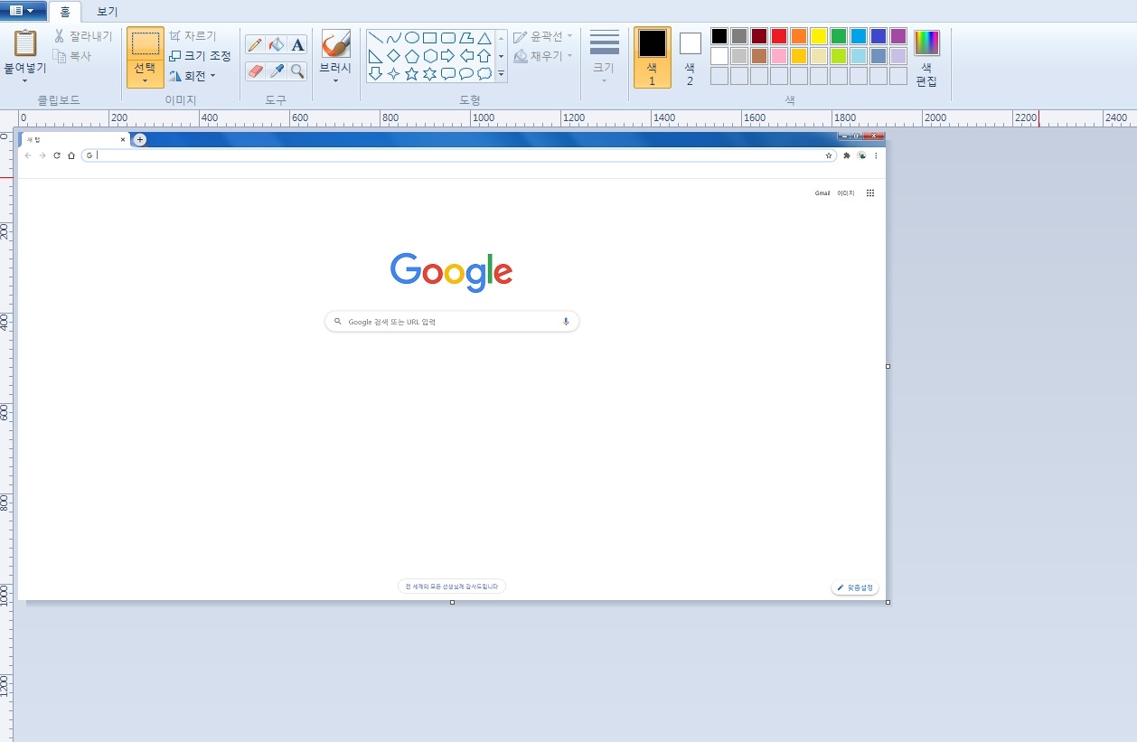Choose the Six-point star shape
This screenshot has width=1137, height=742.
tap(430, 74)
